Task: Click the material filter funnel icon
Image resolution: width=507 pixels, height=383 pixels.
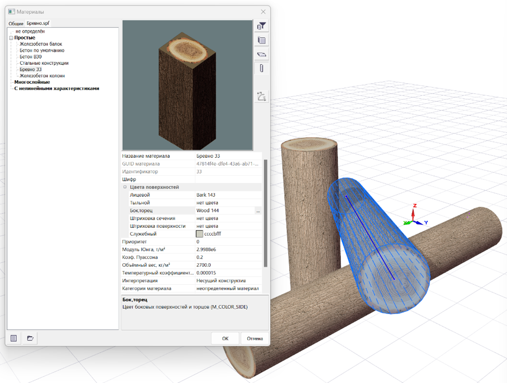Action: coord(262,26)
